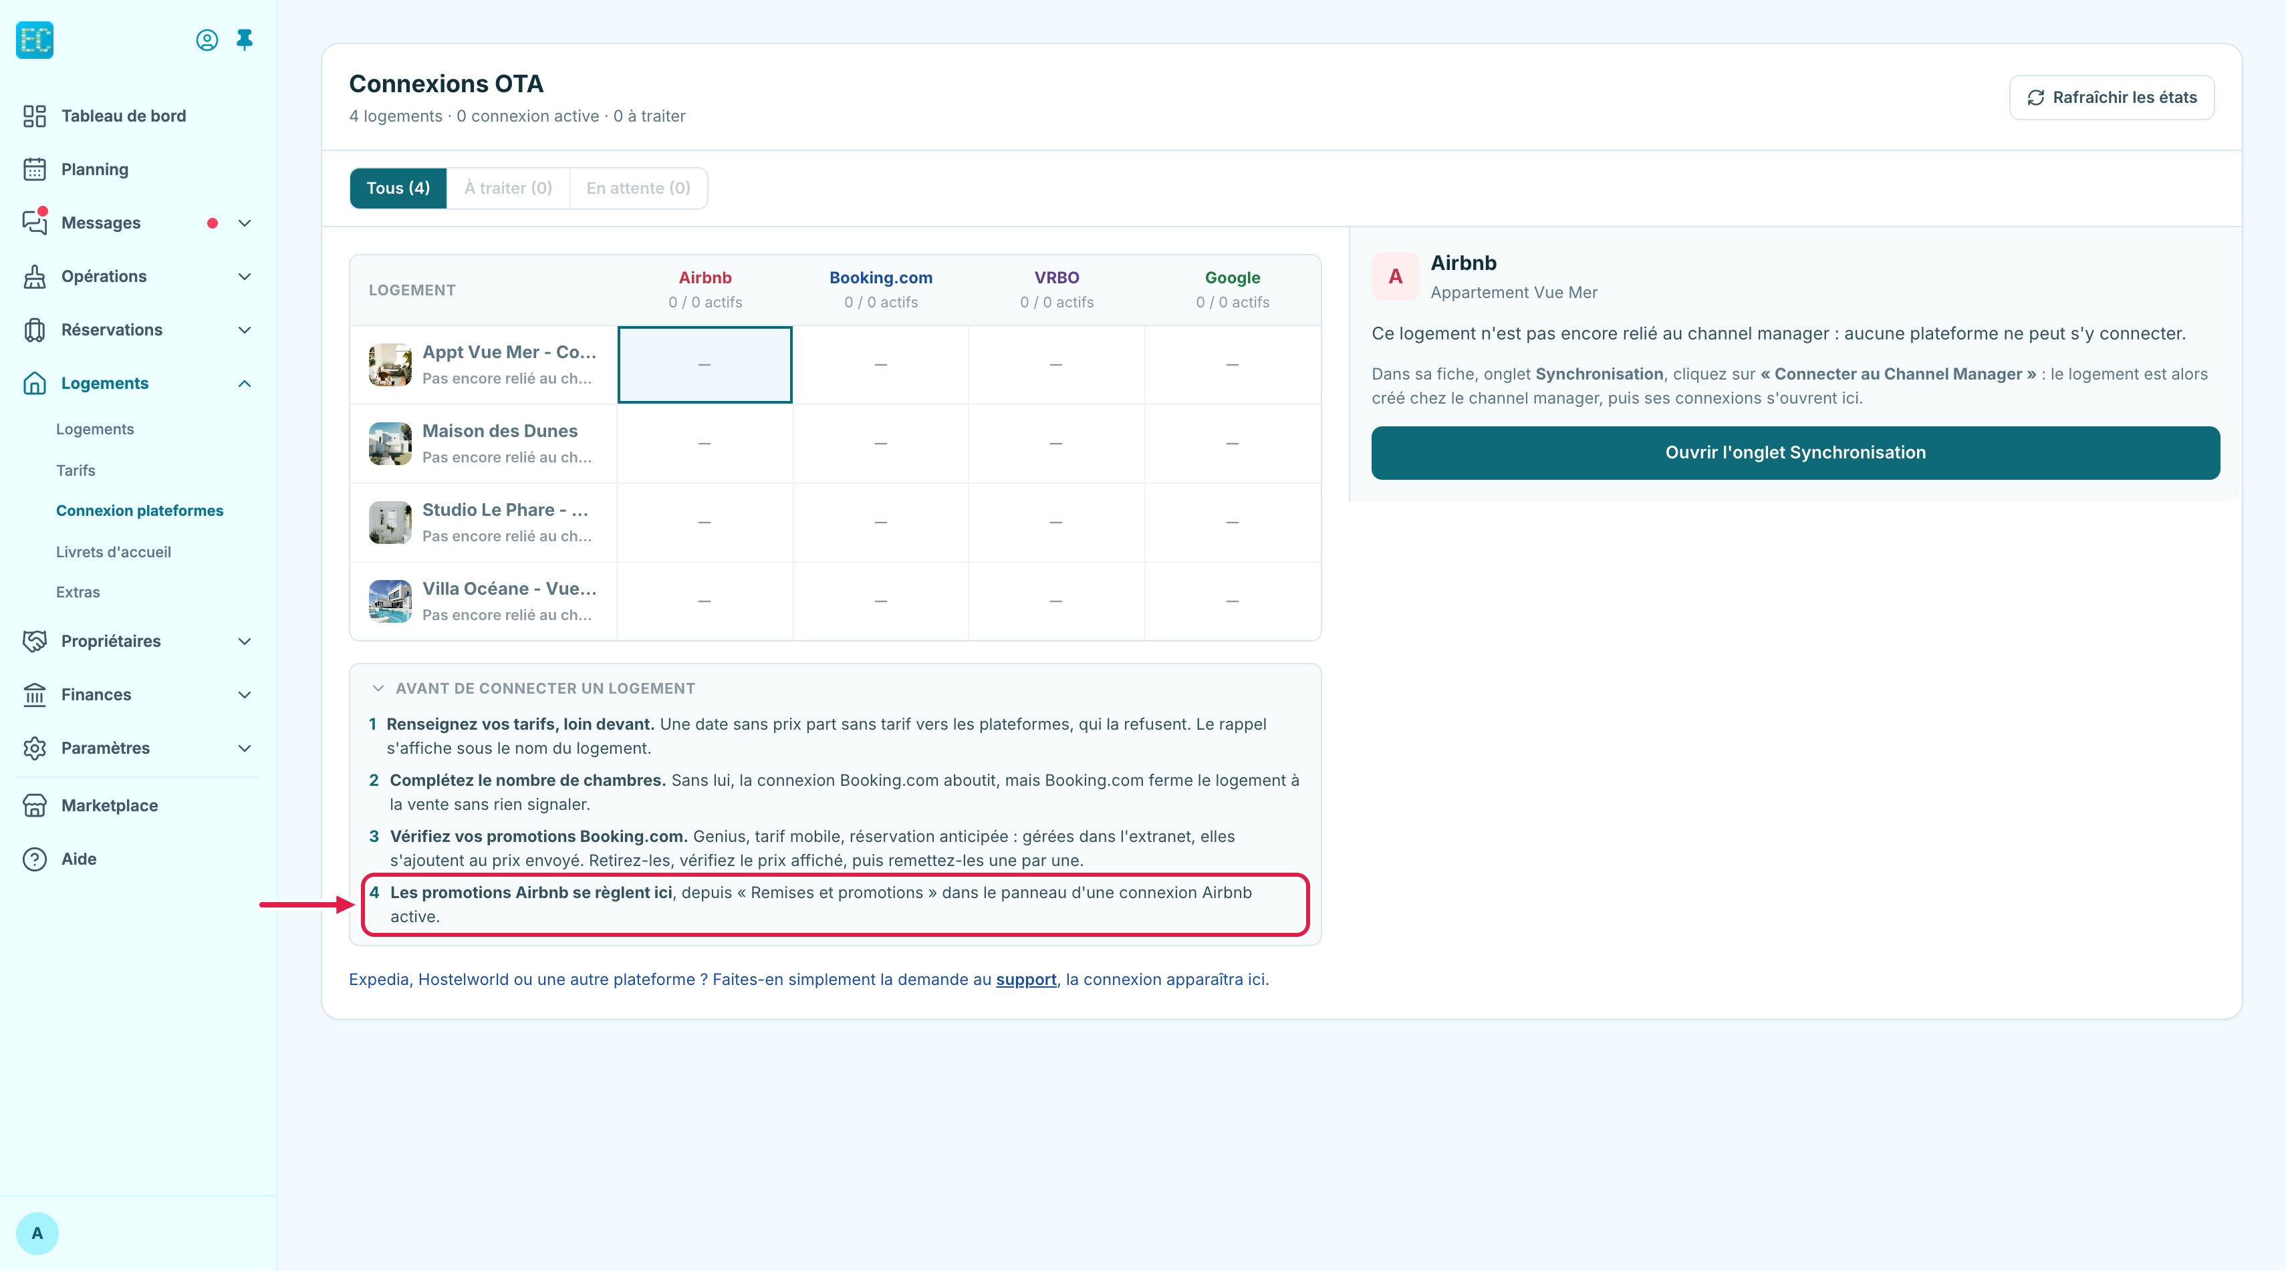Screen dimensions: 2286x1271
Task: Click the Villa Océane thumbnail
Action: [x=390, y=601]
